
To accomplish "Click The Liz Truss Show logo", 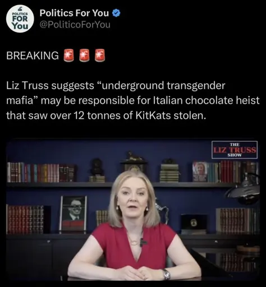I will tap(235, 150).
